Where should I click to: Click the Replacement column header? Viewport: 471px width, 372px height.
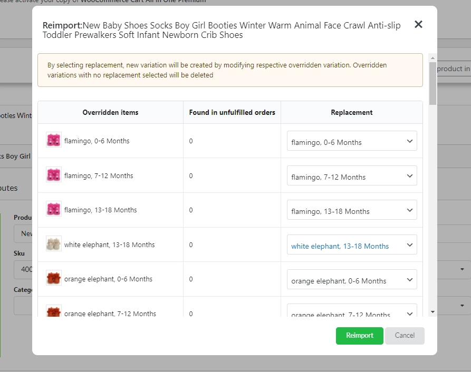(x=352, y=113)
